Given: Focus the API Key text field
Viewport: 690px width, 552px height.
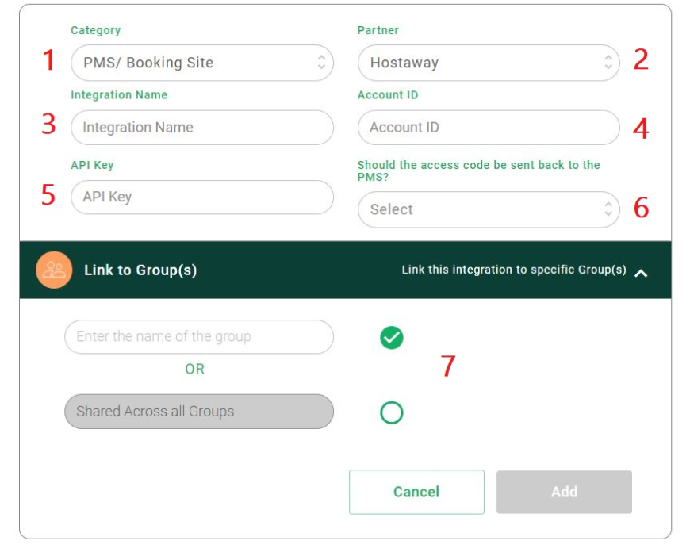Looking at the screenshot, I should coord(202,197).
